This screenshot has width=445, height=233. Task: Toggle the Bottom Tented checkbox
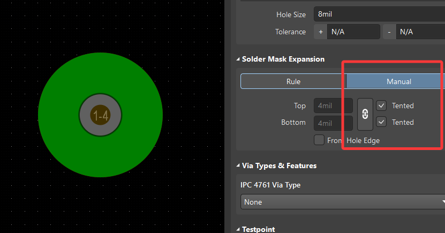pyautogui.click(x=381, y=122)
